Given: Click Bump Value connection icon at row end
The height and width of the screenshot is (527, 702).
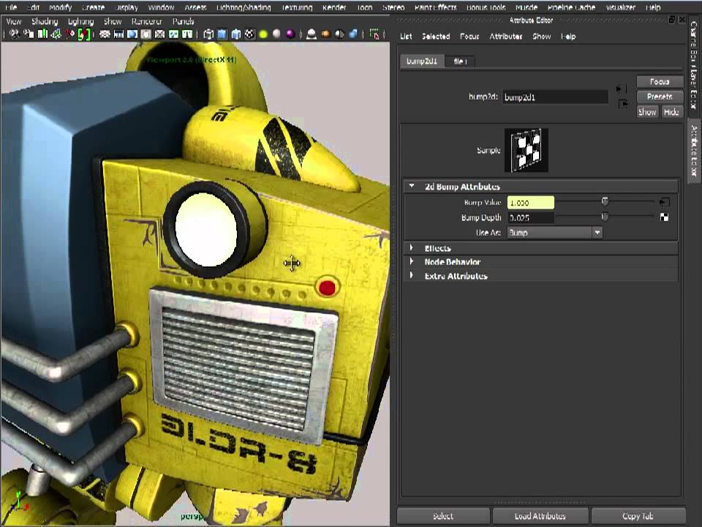Looking at the screenshot, I should pos(664,202).
